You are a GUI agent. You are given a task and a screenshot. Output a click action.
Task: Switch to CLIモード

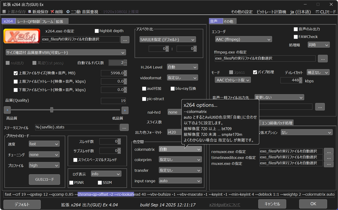pos(326,12)
